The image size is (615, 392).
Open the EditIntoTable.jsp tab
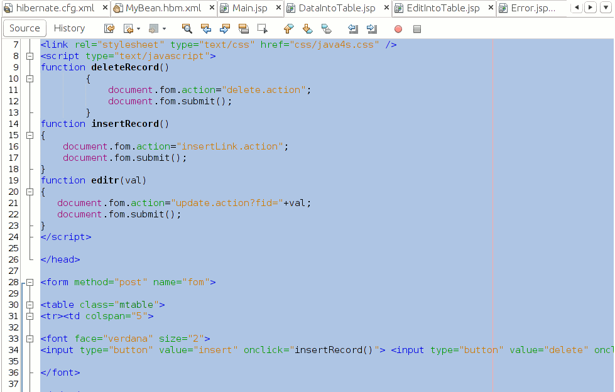coord(444,8)
